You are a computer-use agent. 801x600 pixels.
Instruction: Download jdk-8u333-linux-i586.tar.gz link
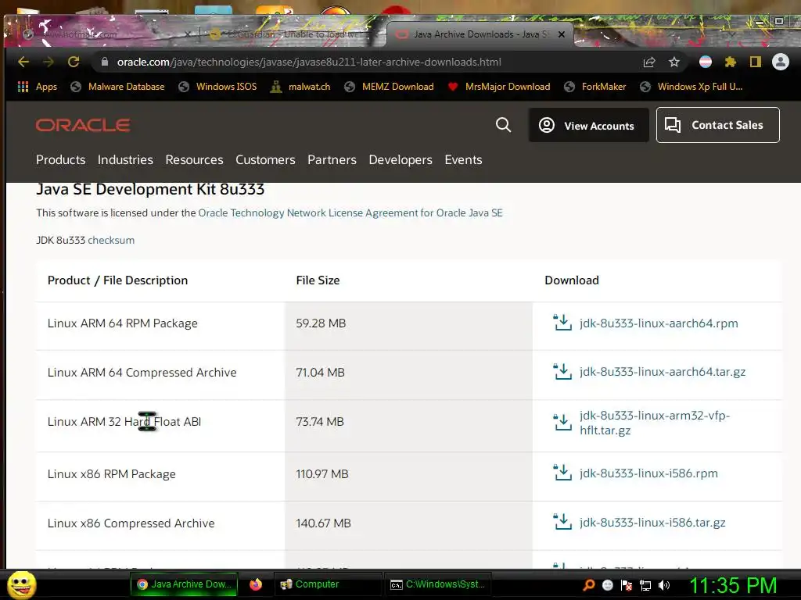pyautogui.click(x=652, y=523)
